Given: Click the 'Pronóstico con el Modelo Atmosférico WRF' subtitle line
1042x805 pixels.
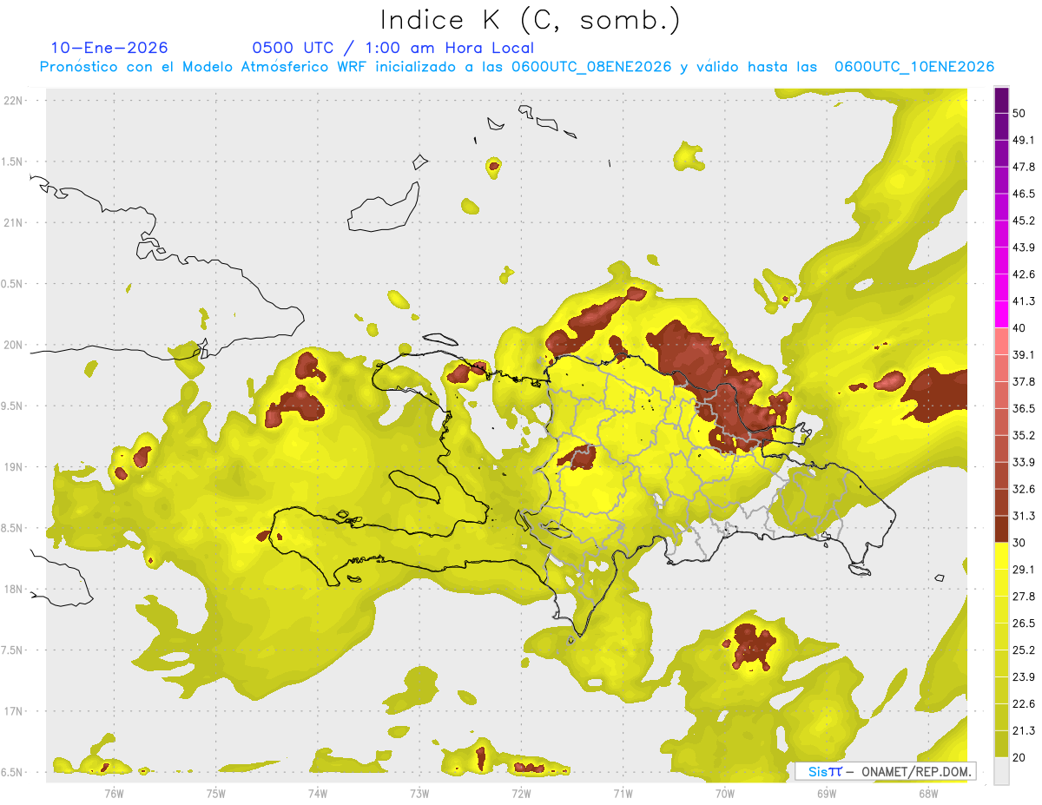Looking at the screenshot, I should coord(517,67).
